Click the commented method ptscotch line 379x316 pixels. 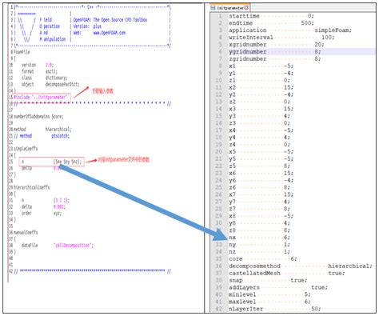[42, 136]
